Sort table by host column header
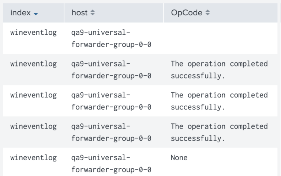Screen dimensions: 281x176 [x=114, y=13]
